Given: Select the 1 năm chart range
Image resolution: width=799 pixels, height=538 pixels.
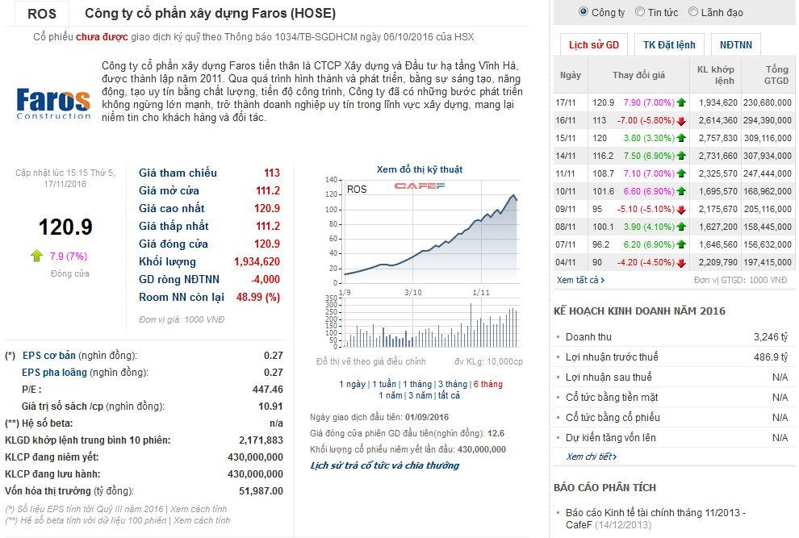Looking at the screenshot, I should click(391, 395).
